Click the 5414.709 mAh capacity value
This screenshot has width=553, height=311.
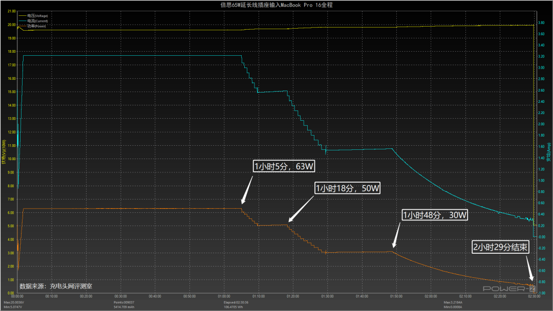click(124, 307)
